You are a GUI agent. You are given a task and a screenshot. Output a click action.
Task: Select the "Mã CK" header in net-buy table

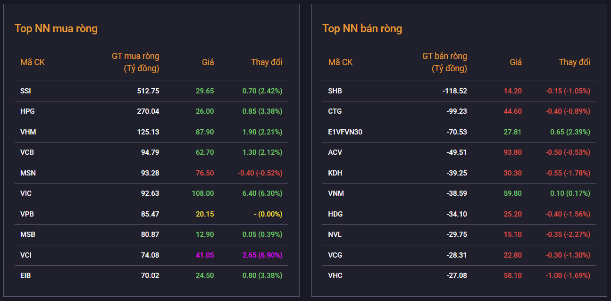33,62
